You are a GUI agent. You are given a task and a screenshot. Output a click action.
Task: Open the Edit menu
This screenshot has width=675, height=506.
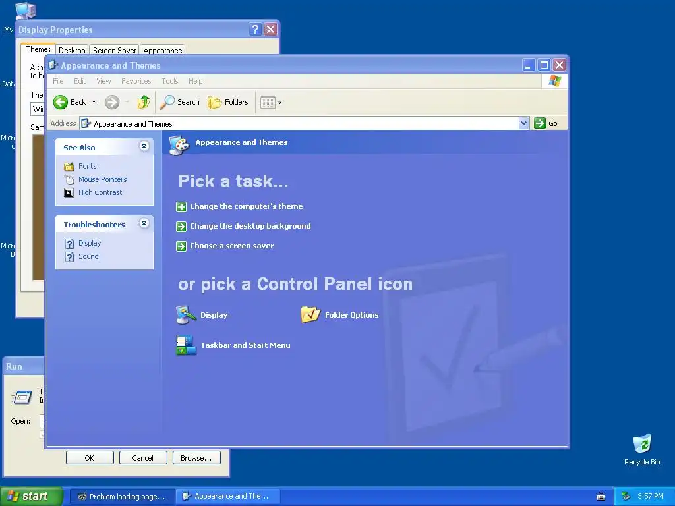click(80, 81)
